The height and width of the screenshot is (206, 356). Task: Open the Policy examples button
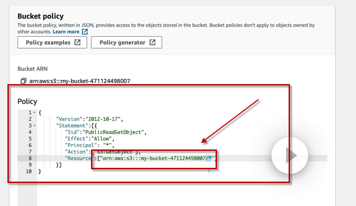(x=52, y=42)
